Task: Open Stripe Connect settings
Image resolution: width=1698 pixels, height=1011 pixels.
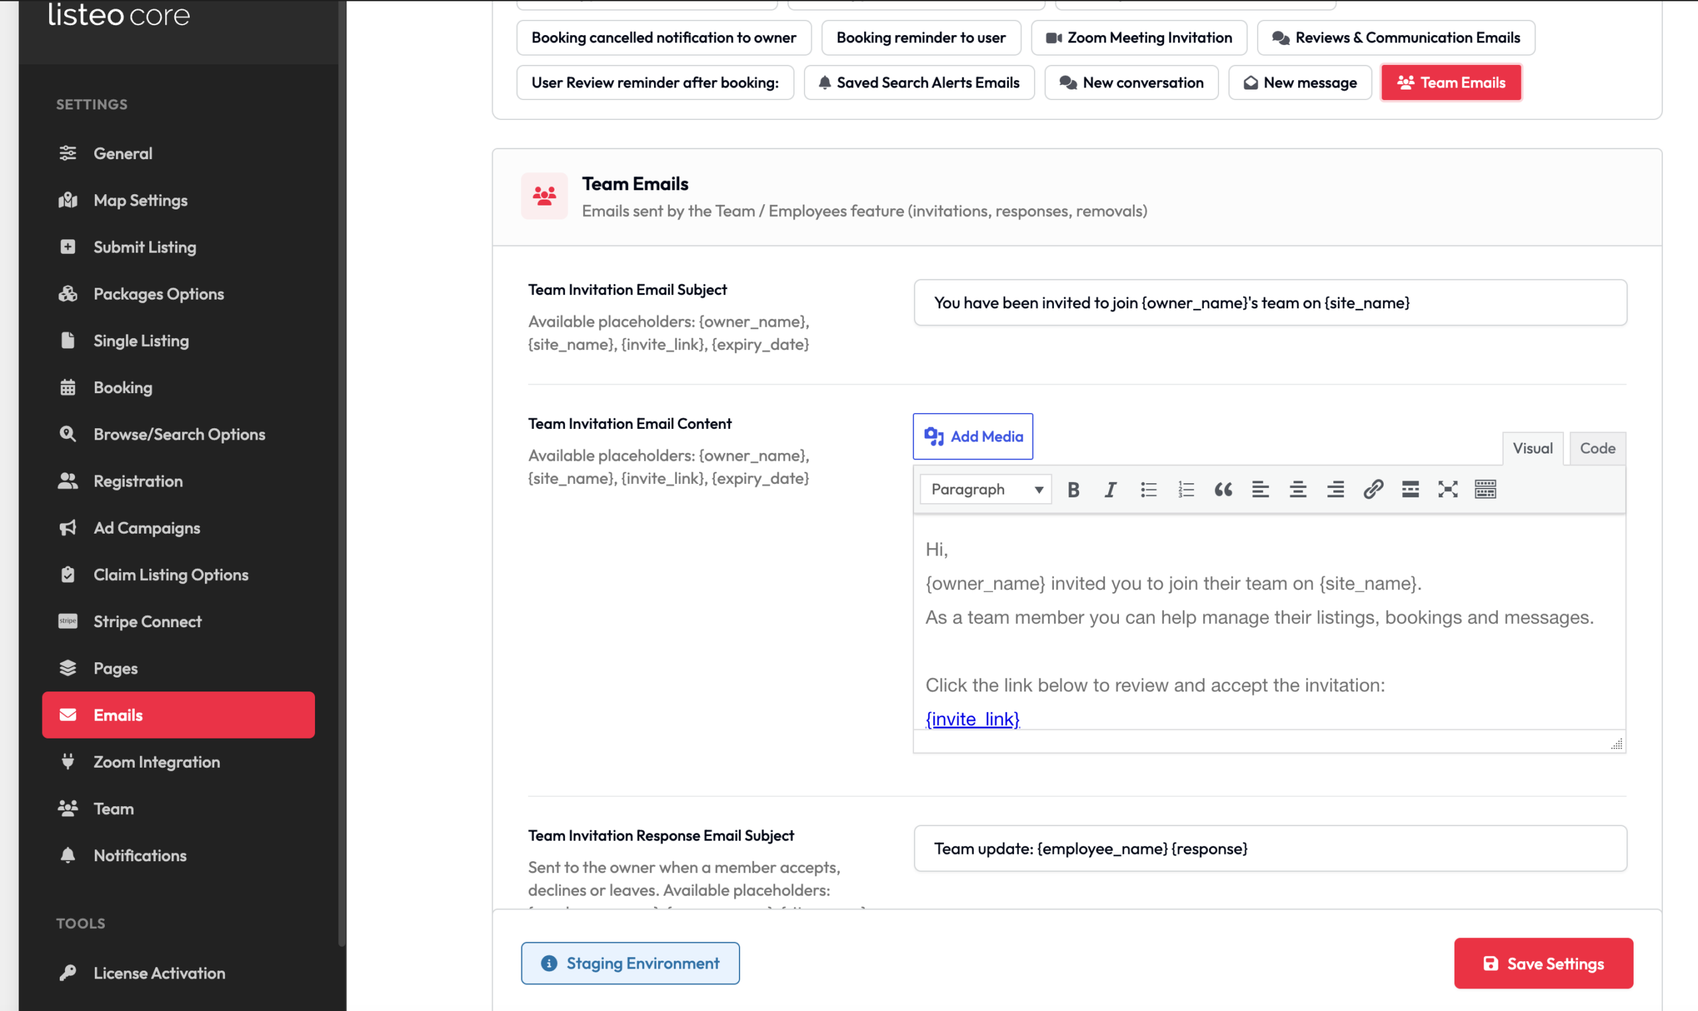Action: [178, 621]
